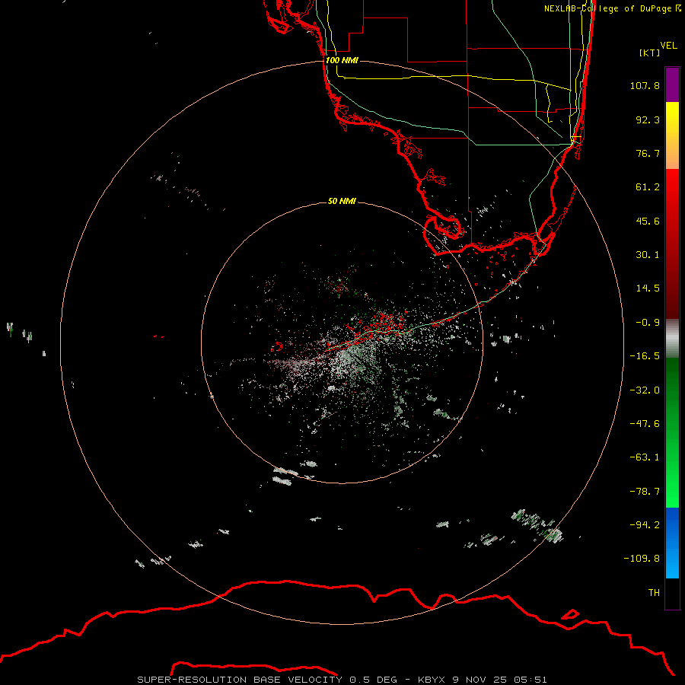Click the 14.5 legend value
Viewport: 685px width, 685px height.
(648, 288)
